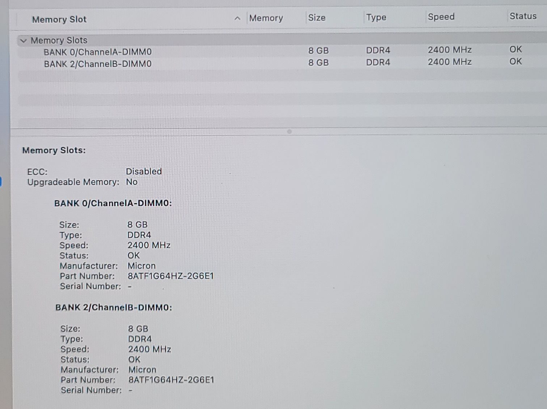547x409 pixels.
Task: Sort by the Memory Slot column header
Action: (59, 20)
